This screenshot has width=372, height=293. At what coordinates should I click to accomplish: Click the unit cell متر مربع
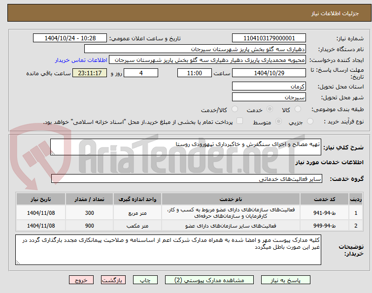point(137,213)
